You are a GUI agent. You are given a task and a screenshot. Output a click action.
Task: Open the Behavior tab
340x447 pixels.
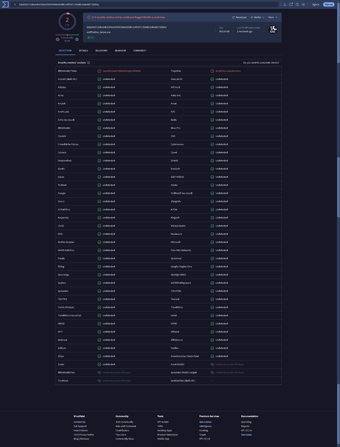click(121, 51)
